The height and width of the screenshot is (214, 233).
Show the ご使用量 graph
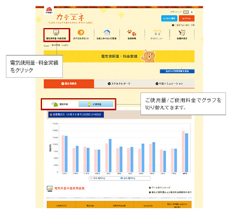(96, 104)
